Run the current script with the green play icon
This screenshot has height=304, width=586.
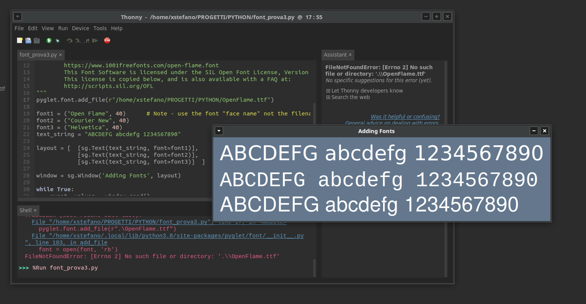(49, 40)
